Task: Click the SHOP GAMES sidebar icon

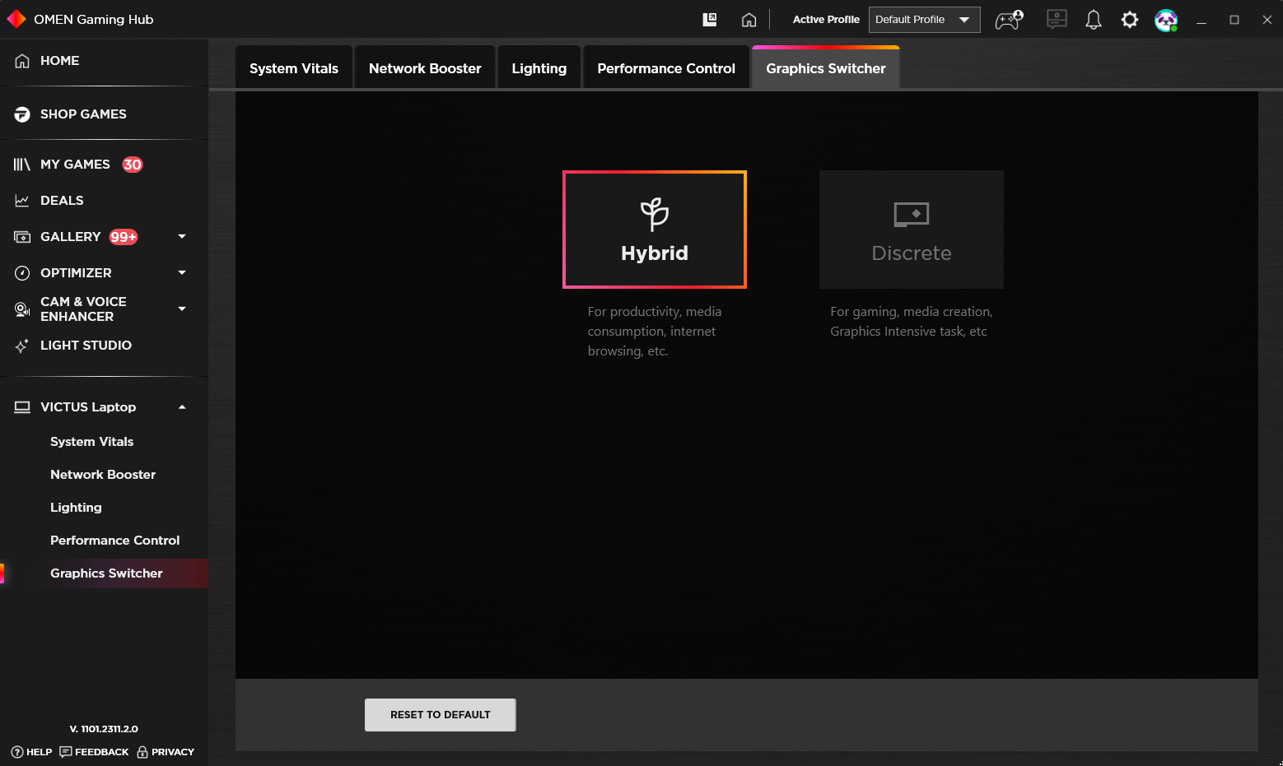Action: coord(22,114)
